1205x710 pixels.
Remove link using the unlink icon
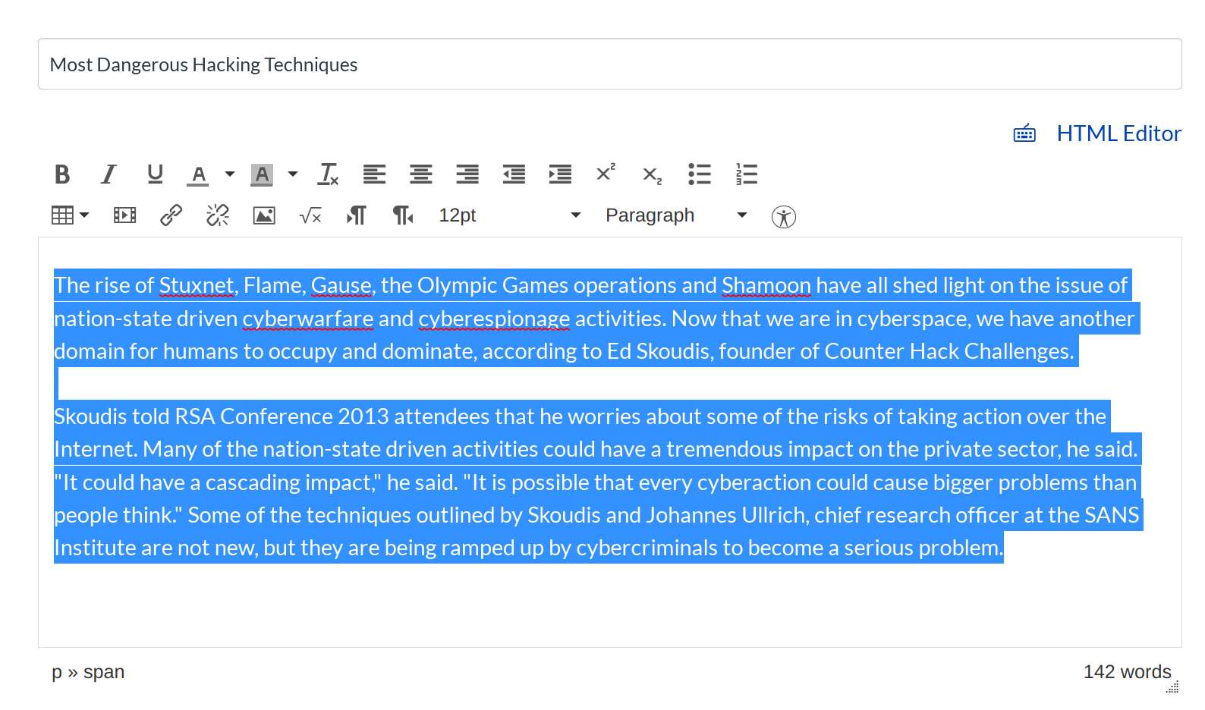pyautogui.click(x=218, y=215)
